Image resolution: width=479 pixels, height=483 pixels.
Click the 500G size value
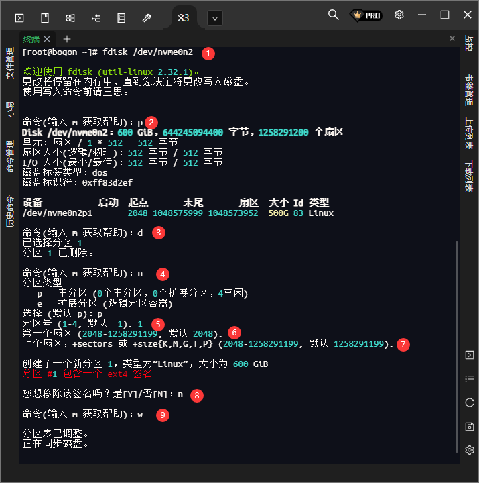pos(279,213)
